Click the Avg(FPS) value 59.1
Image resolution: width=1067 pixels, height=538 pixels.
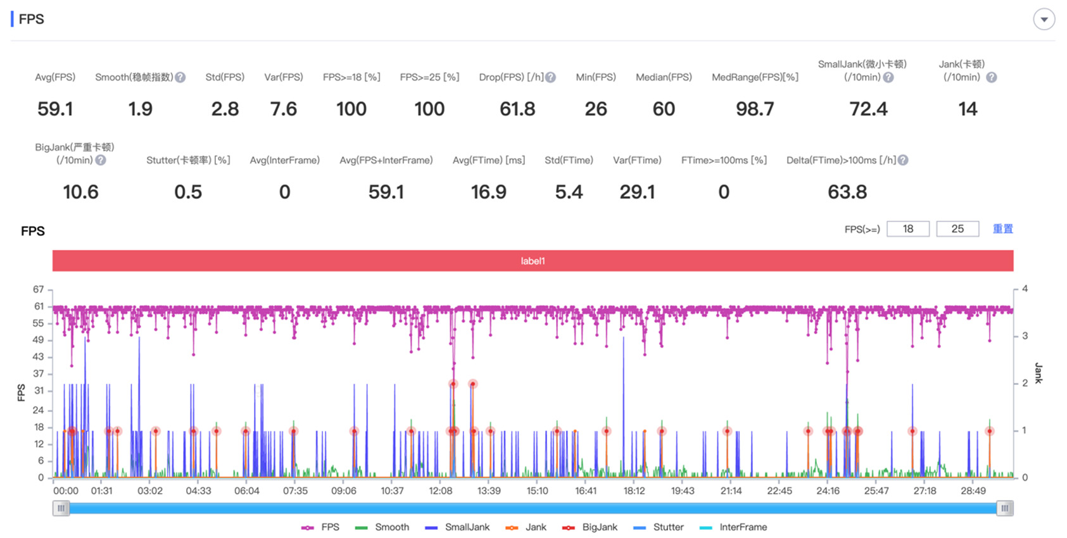(55, 109)
